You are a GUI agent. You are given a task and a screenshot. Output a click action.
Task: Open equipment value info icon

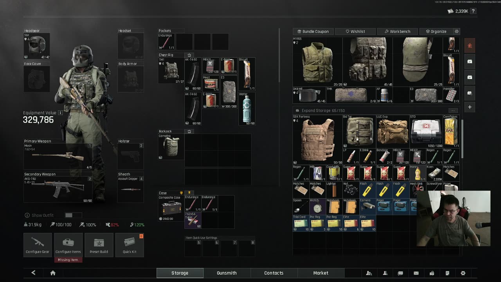pyautogui.click(x=60, y=113)
